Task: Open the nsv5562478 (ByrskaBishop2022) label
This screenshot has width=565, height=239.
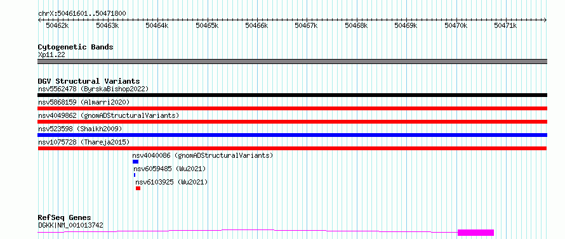Action: [93, 89]
